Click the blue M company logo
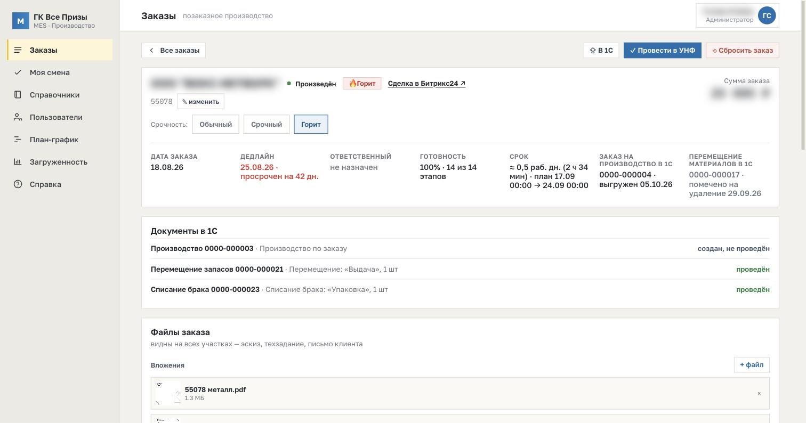The height and width of the screenshot is (423, 806). pyautogui.click(x=20, y=21)
